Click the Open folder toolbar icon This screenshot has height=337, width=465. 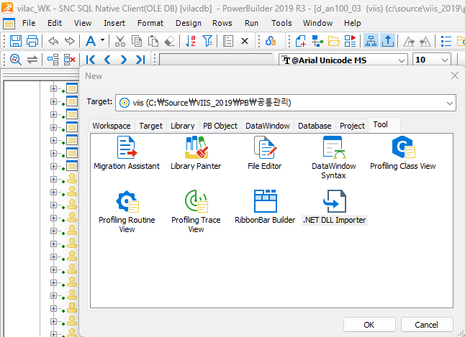pyautogui.click(x=333, y=41)
